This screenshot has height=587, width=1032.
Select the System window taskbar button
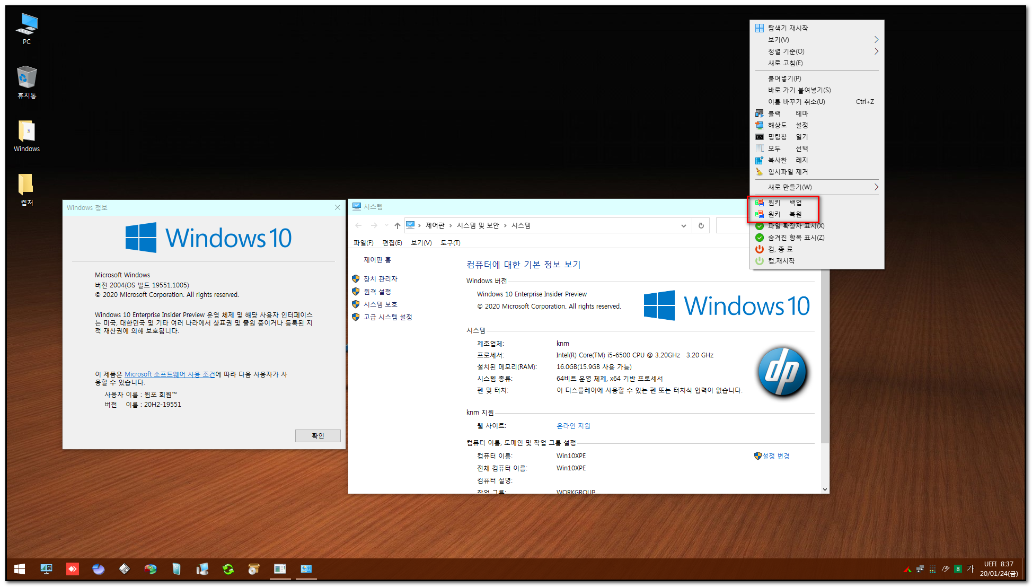(x=306, y=569)
